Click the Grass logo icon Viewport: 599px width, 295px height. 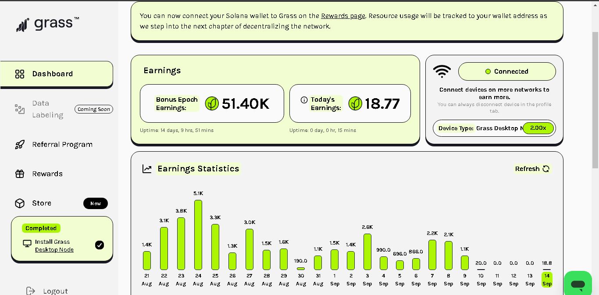23,25
